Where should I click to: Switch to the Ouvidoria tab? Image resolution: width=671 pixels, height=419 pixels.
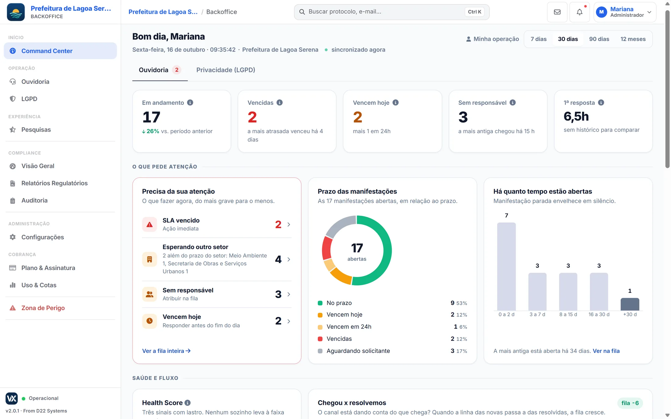pyautogui.click(x=160, y=70)
